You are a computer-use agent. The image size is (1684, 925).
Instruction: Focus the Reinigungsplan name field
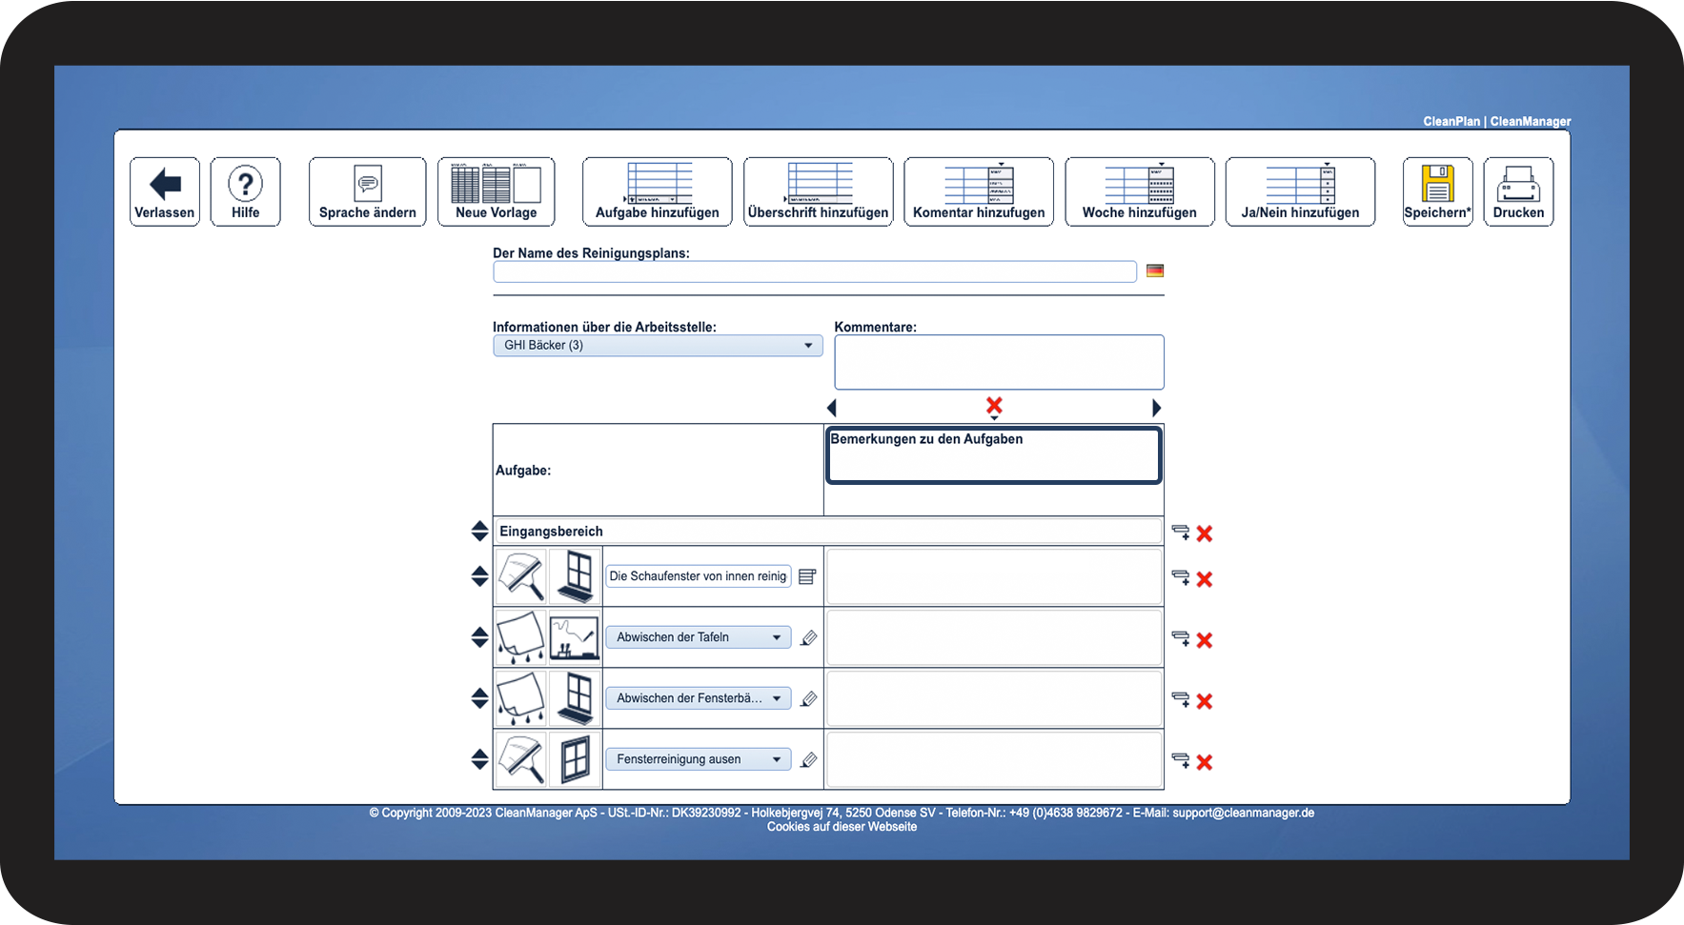pos(815,271)
